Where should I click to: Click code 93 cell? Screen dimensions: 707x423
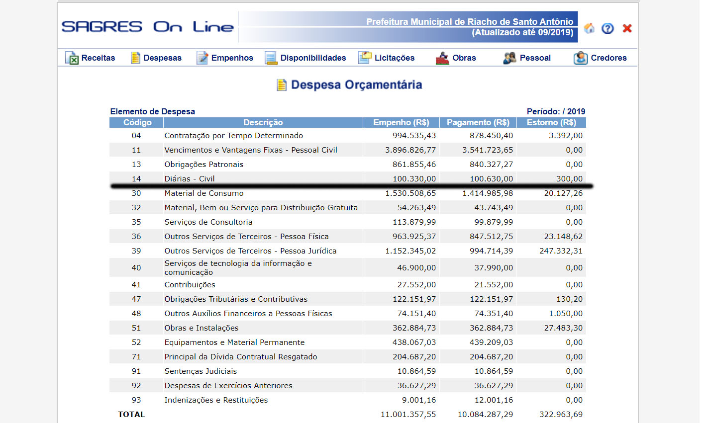(136, 400)
